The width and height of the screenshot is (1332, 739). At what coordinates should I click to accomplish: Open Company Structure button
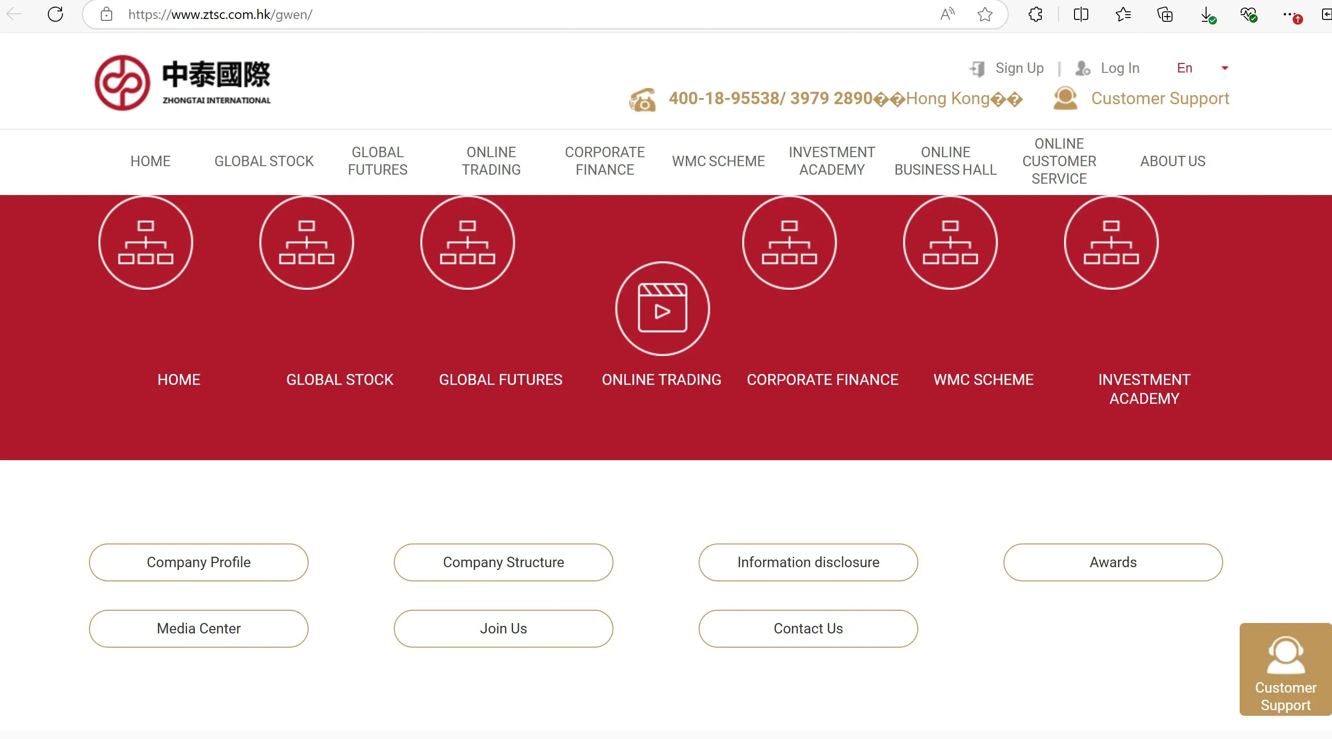coord(504,562)
